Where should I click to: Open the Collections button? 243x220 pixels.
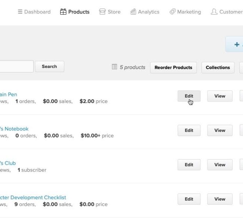218,68
